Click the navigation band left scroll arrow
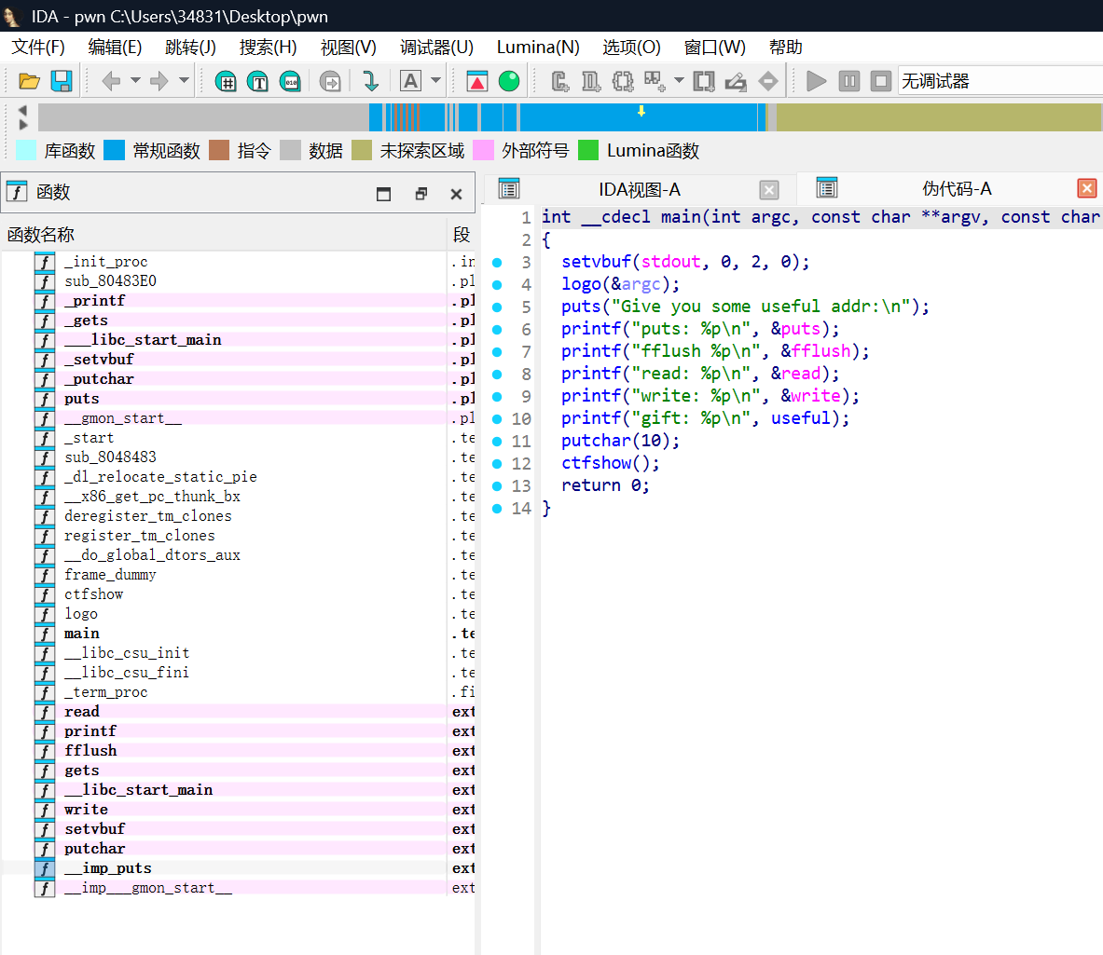Viewport: 1103px width, 955px height. [x=22, y=110]
